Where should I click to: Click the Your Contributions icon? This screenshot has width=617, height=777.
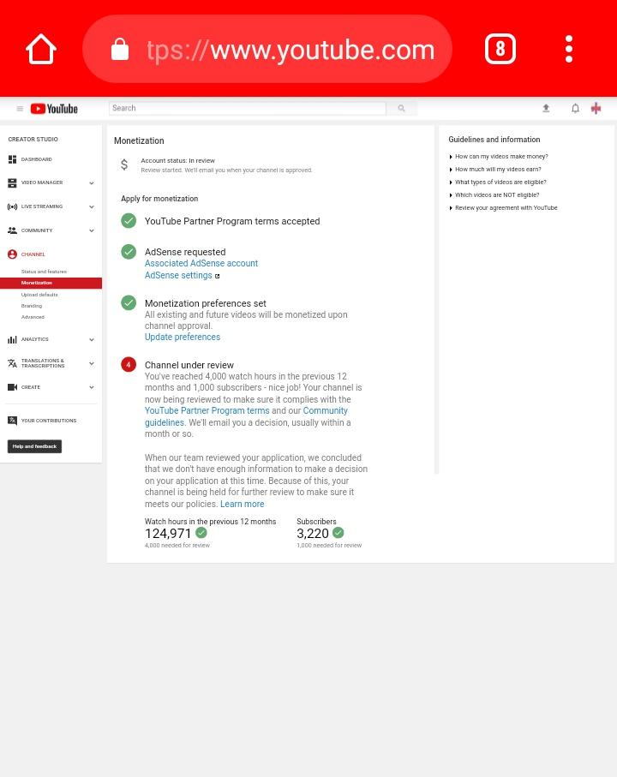coord(12,421)
